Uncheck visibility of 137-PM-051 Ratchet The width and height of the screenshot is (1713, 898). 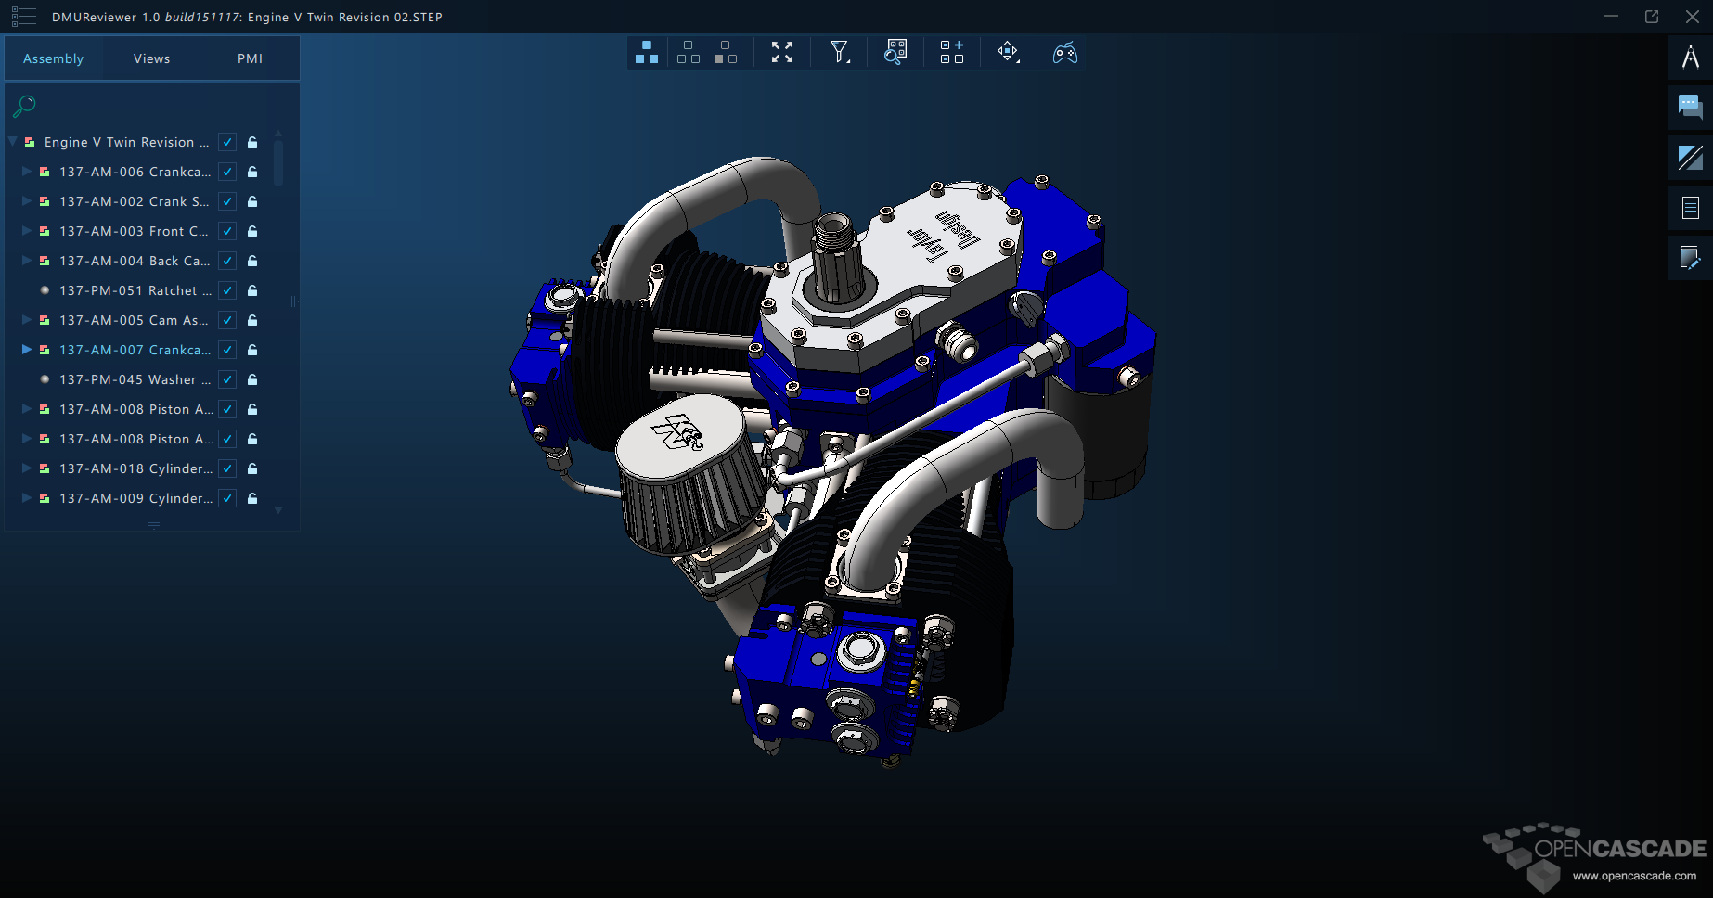pyautogui.click(x=227, y=290)
